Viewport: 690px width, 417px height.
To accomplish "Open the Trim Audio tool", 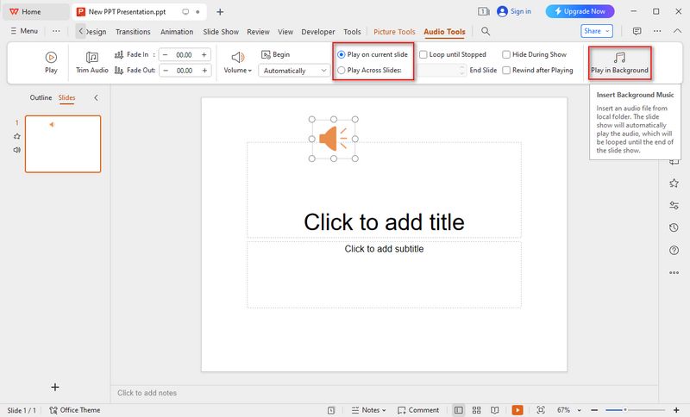I will 91,62.
